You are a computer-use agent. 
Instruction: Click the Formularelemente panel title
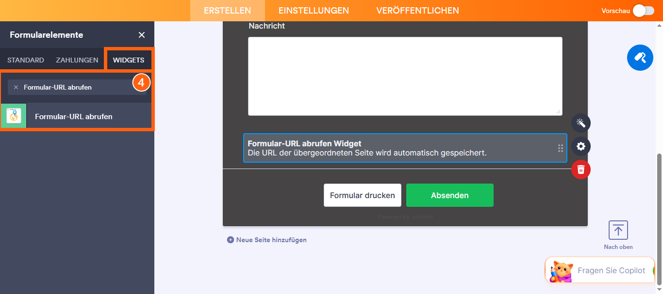[47, 35]
